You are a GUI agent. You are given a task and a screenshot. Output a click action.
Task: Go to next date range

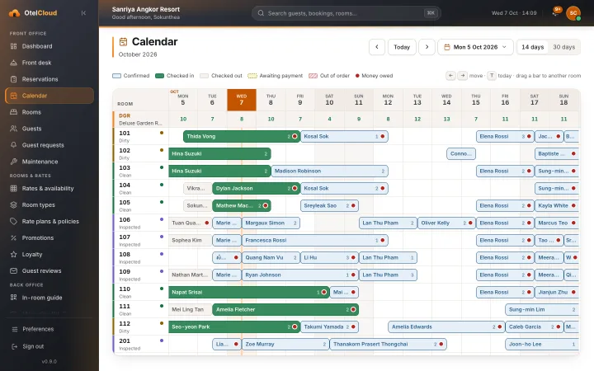[427, 47]
